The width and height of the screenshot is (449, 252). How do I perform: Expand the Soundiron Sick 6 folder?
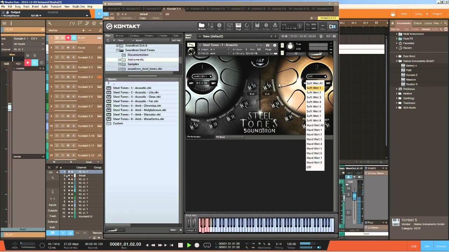[x=118, y=45]
